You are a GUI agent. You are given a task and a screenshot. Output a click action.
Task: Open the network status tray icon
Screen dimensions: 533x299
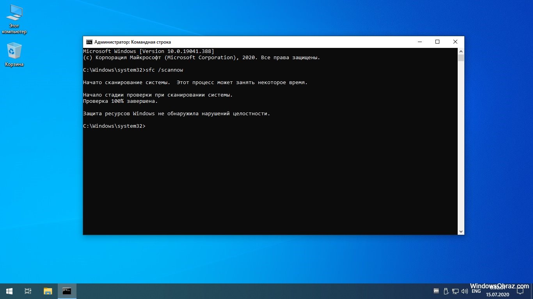(455, 291)
